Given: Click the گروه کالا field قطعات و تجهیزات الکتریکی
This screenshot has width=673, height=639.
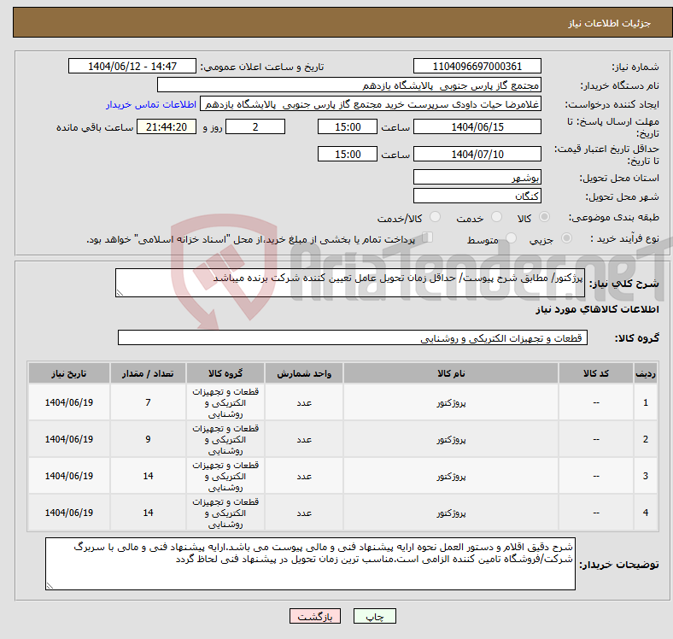Looking at the screenshot, I should coord(353,337).
